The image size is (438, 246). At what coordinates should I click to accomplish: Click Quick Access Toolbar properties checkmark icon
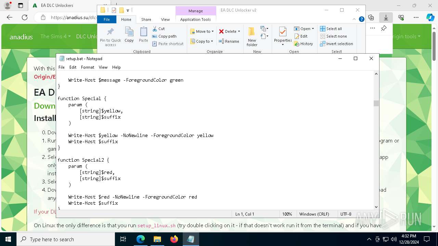(x=114, y=10)
